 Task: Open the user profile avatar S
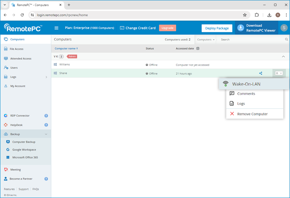284,28
